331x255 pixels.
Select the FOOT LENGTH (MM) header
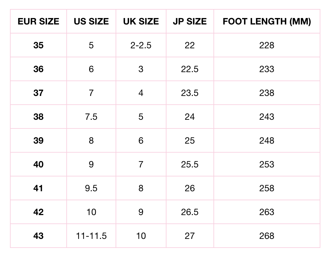click(x=267, y=22)
